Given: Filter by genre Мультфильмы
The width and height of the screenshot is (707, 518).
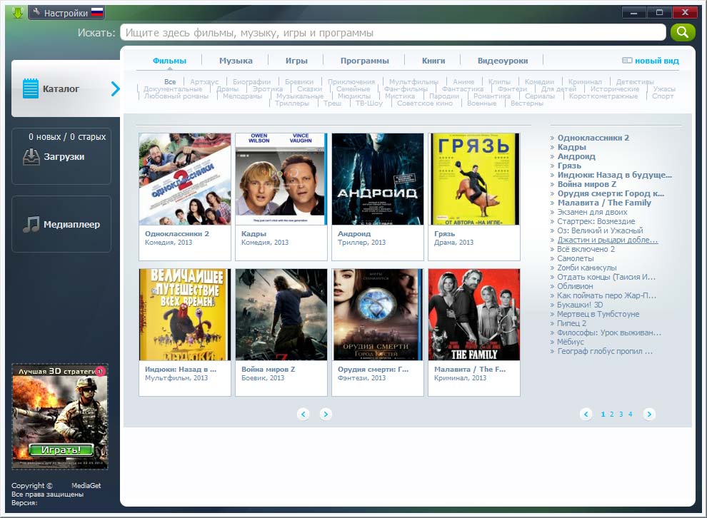Looking at the screenshot, I should 413,82.
